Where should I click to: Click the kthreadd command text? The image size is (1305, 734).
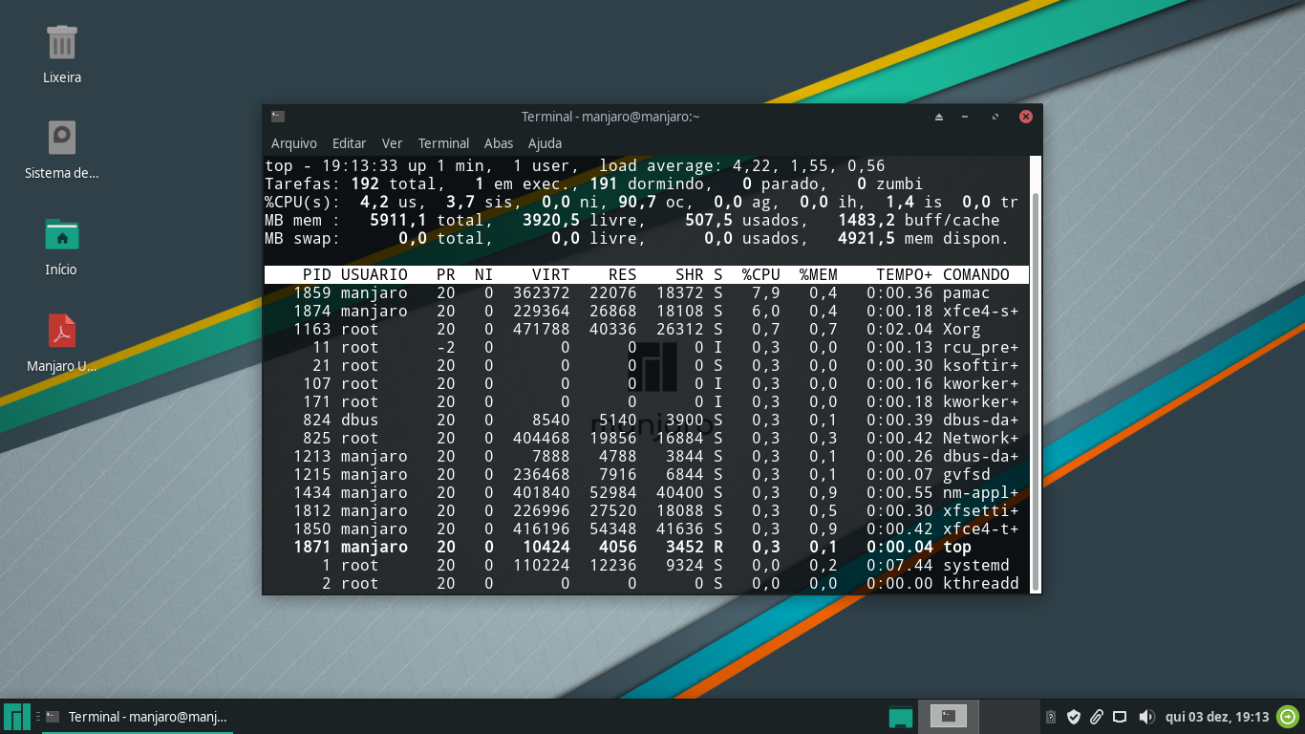click(981, 584)
